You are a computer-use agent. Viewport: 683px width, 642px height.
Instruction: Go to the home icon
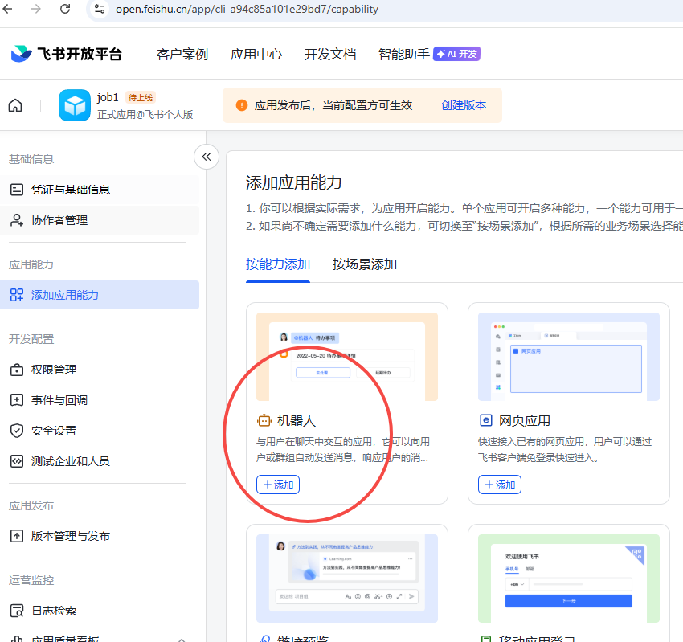tap(16, 105)
